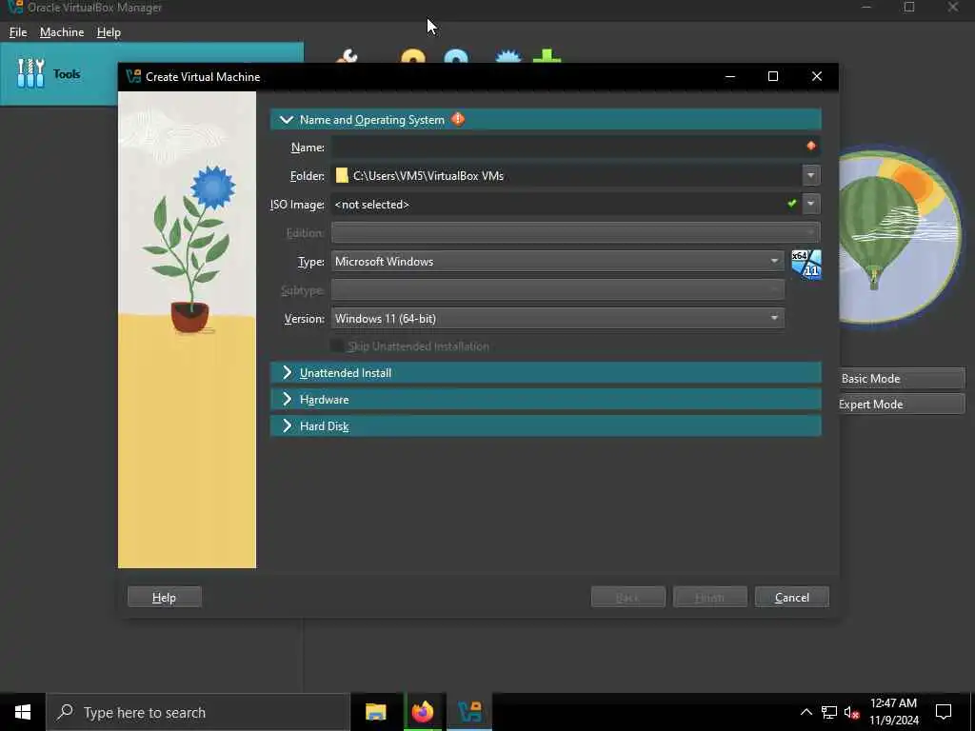This screenshot has width=975, height=731.
Task: Maximize the Create Virtual Machine dialog
Action: 773,76
